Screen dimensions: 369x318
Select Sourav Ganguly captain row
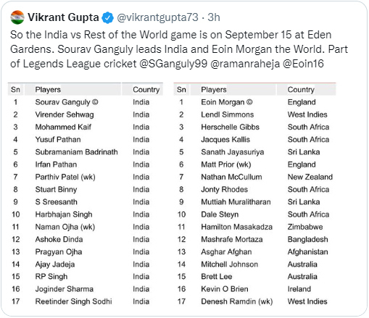click(x=86, y=102)
